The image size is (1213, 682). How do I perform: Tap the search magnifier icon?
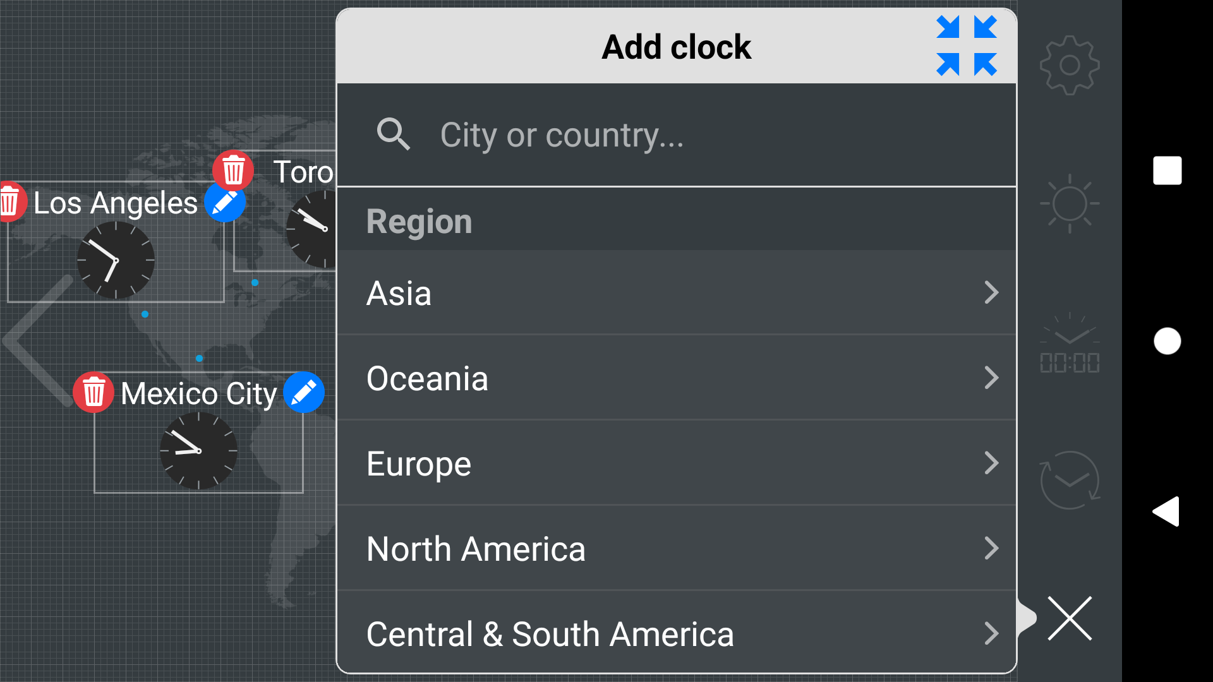[394, 135]
